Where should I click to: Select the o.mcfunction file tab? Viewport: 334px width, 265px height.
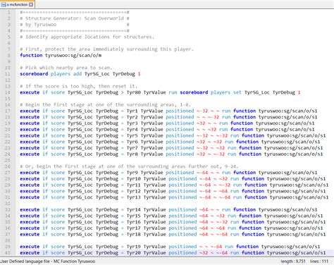point(17,4)
